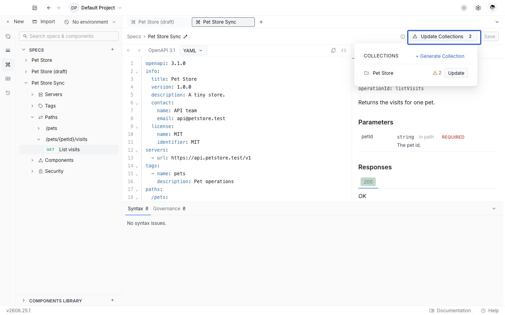Image resolution: width=505 pixels, height=315 pixels.
Task: Open Environments icon in the left rail
Action: click(8, 50)
